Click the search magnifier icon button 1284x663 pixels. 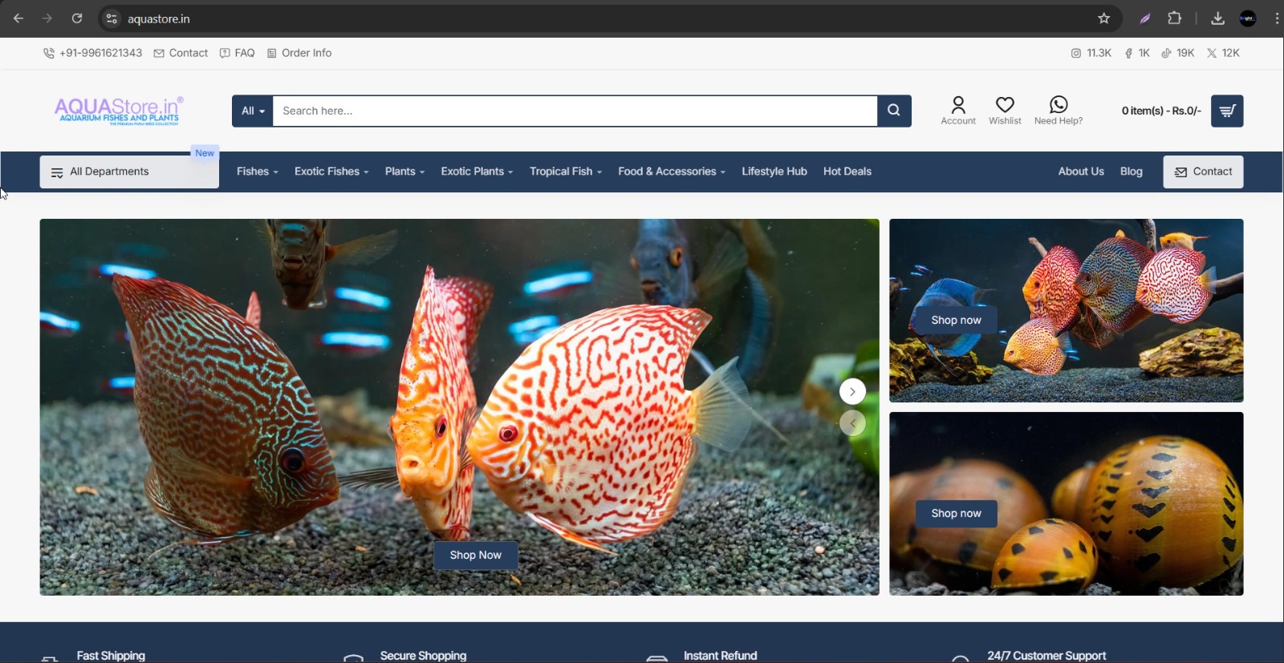tap(894, 111)
